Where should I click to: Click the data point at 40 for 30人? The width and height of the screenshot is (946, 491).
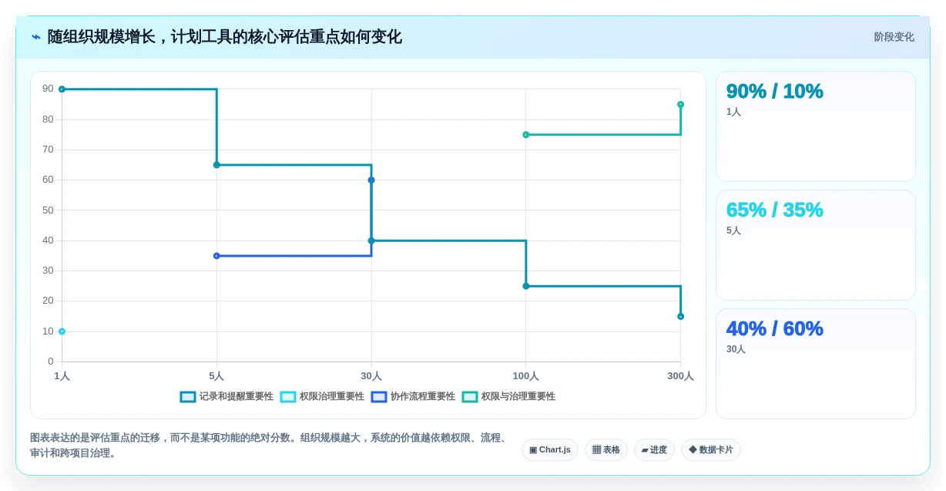(x=371, y=240)
